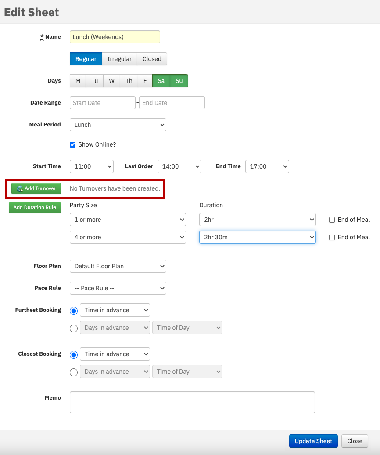Click the Party Size column label
This screenshot has height=455, width=380.
[x=83, y=205]
